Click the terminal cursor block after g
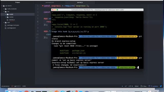The image size is (164, 92). point(138,67)
